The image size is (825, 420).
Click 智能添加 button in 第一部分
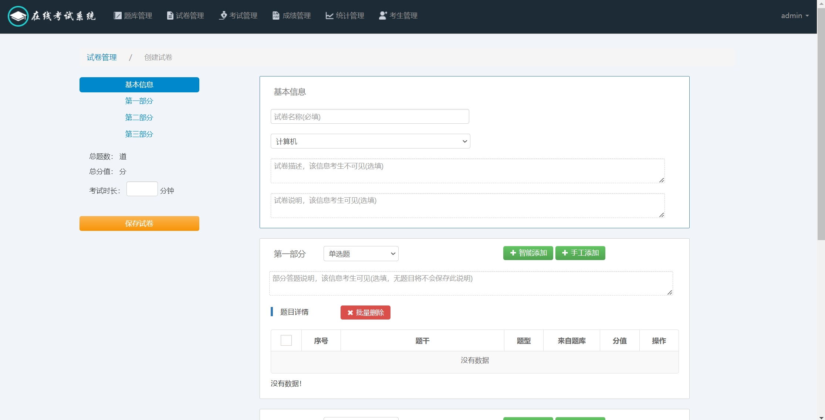[x=528, y=253]
